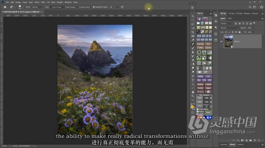Select the Eyedropper tool

pos(193,40)
